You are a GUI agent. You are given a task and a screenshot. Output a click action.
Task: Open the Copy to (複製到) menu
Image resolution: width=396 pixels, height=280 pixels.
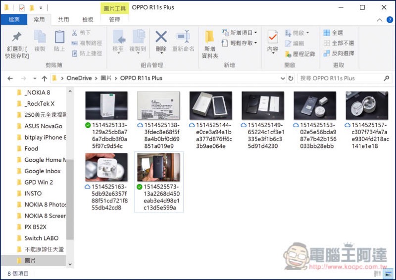[x=138, y=42]
